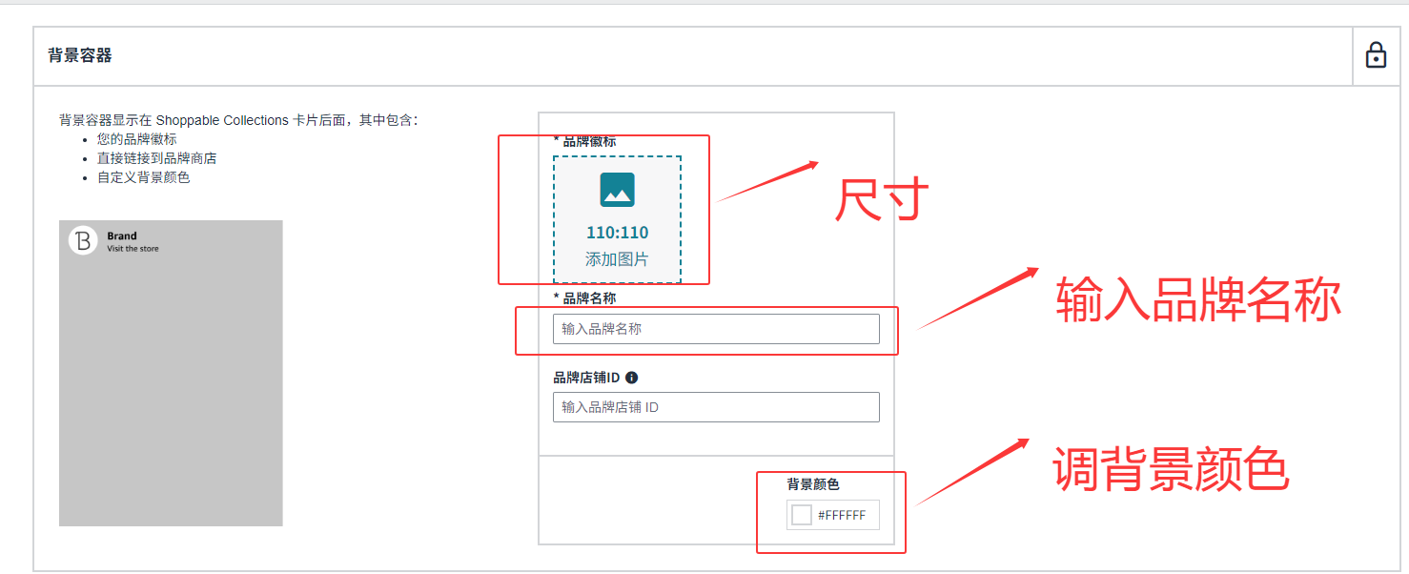The width and height of the screenshot is (1409, 574).
Task: Click the lock icon beside 背景容器 header
Action: pos(1376,55)
